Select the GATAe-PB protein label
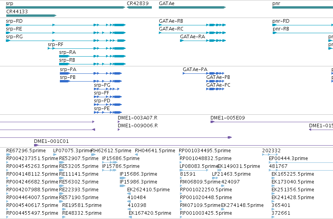The image size is (333, 219). [218, 77]
